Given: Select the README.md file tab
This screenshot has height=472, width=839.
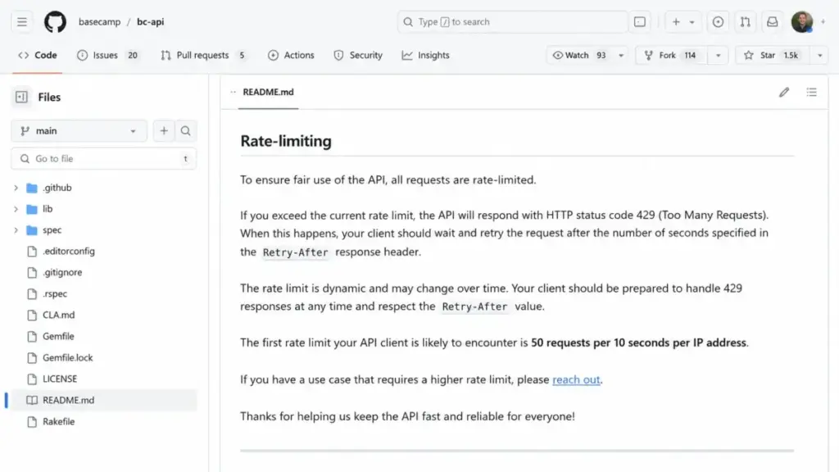Looking at the screenshot, I should pyautogui.click(x=268, y=92).
